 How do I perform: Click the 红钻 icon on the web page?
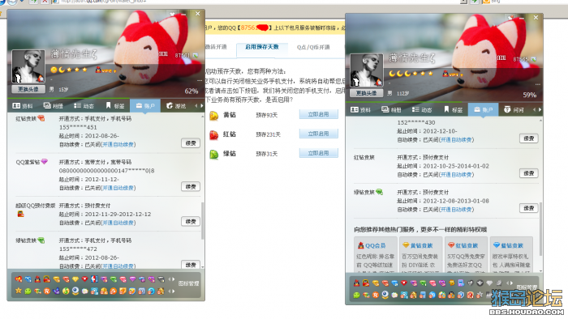[x=213, y=134]
